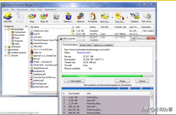Screen dimensions: 176x115
Task: Click Delete Completed toolbar icon
Action: pos(68,18)
